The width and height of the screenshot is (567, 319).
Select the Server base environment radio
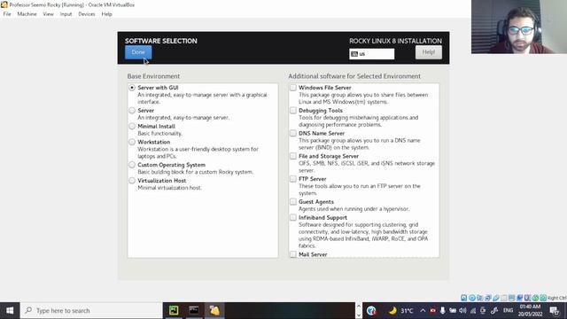pyautogui.click(x=132, y=110)
